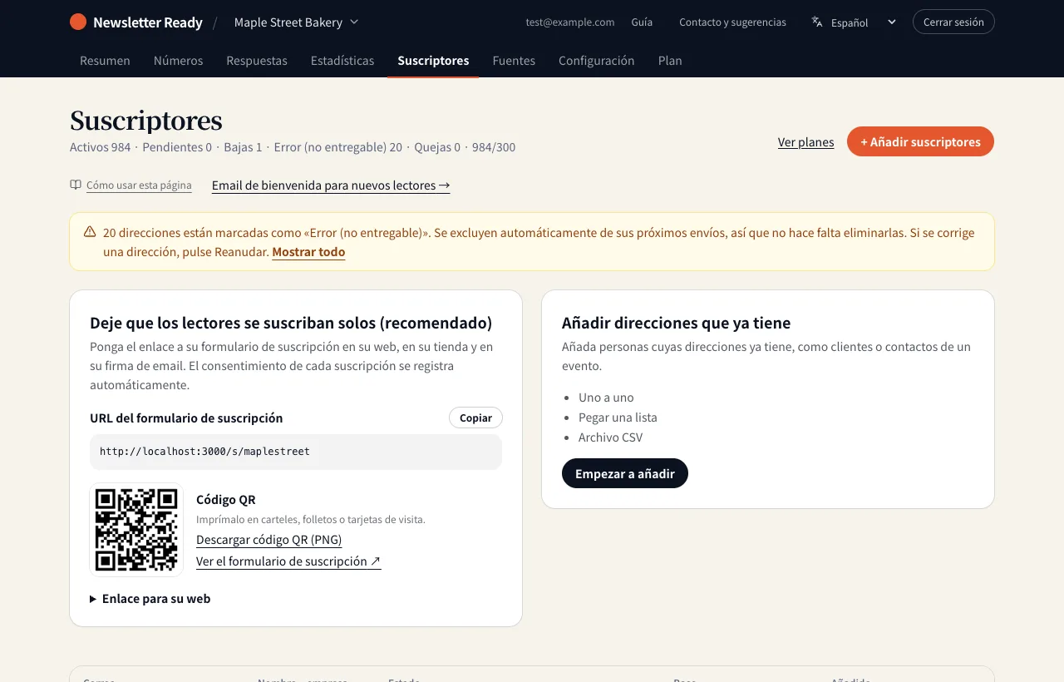
Task: Click Mostrar todo in the warning banner
Action: [308, 252]
